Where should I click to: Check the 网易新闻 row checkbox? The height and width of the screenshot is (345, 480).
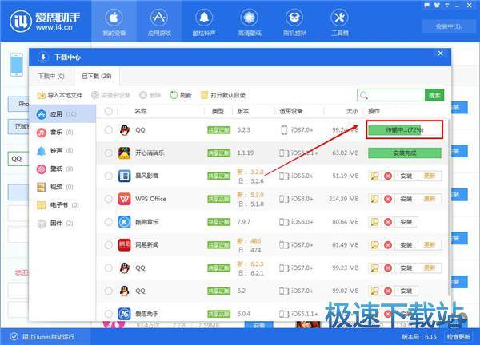coord(108,245)
